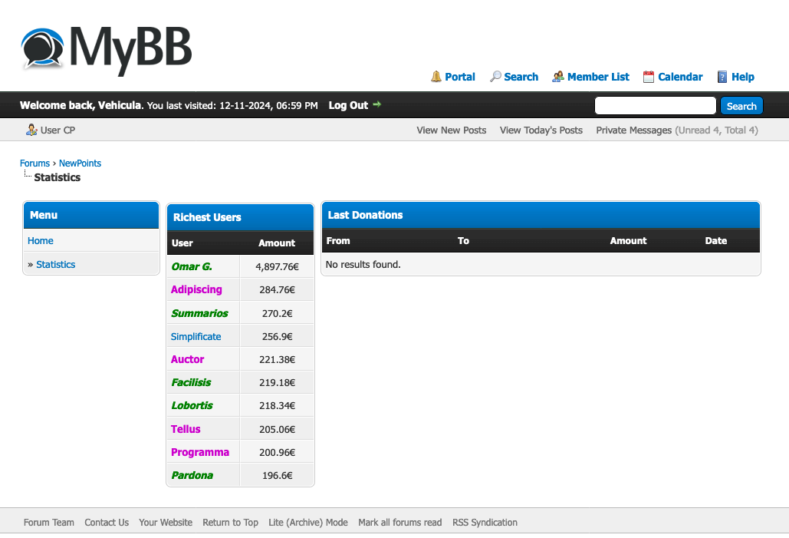Open the Help page
Screen dimensions: 789x538
pyautogui.click(x=743, y=77)
